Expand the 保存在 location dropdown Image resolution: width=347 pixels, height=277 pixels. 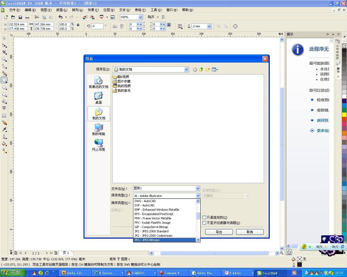(x=186, y=70)
